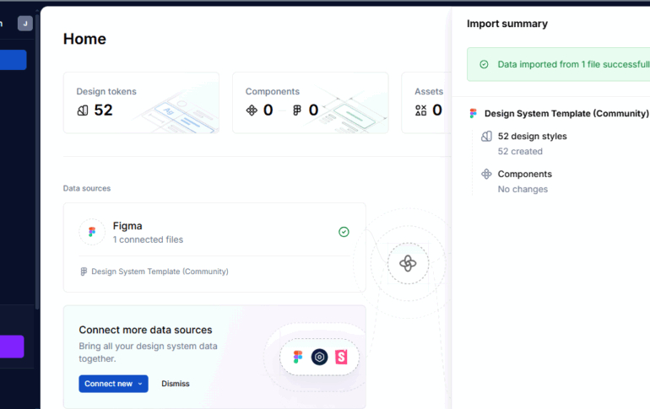650x409 pixels.
Task: Dismiss the Connect more data sources card
Action: tap(176, 384)
